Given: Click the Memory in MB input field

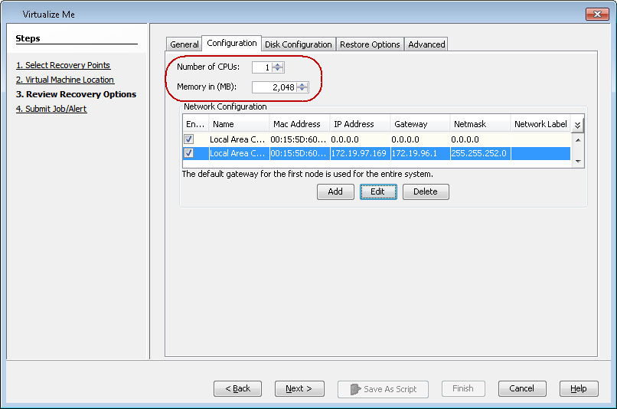Looking at the screenshot, I should click(274, 87).
